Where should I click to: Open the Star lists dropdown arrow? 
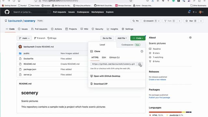click(201, 21)
